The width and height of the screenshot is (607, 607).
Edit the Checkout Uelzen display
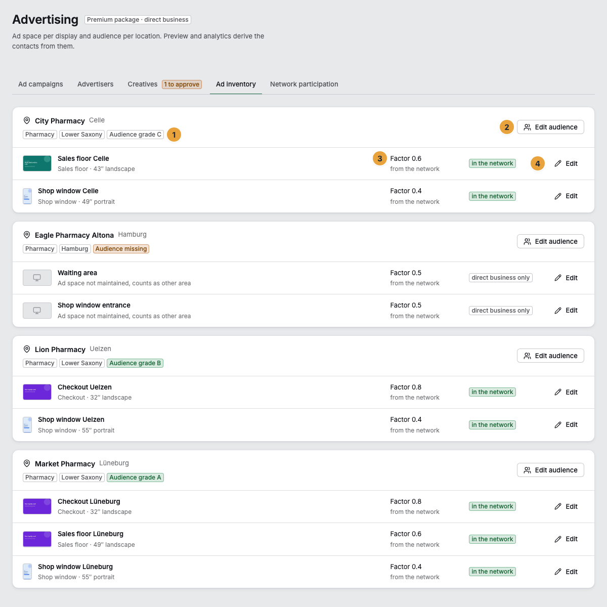pos(566,392)
